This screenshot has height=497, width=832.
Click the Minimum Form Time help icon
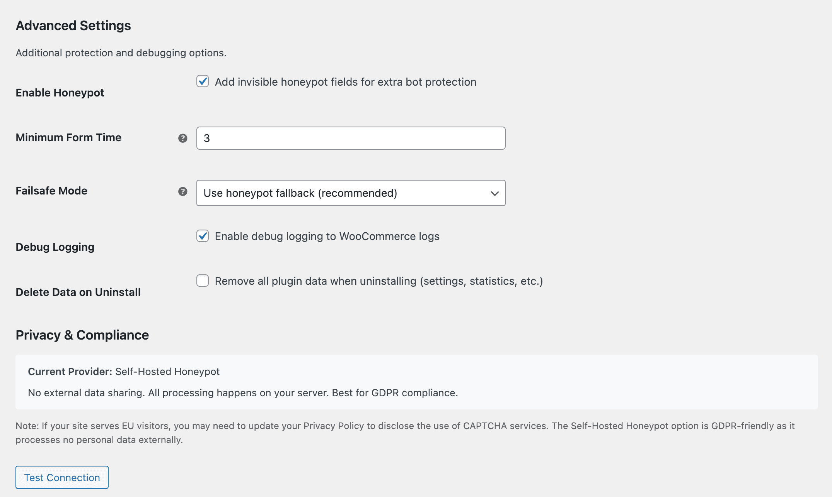[182, 138]
